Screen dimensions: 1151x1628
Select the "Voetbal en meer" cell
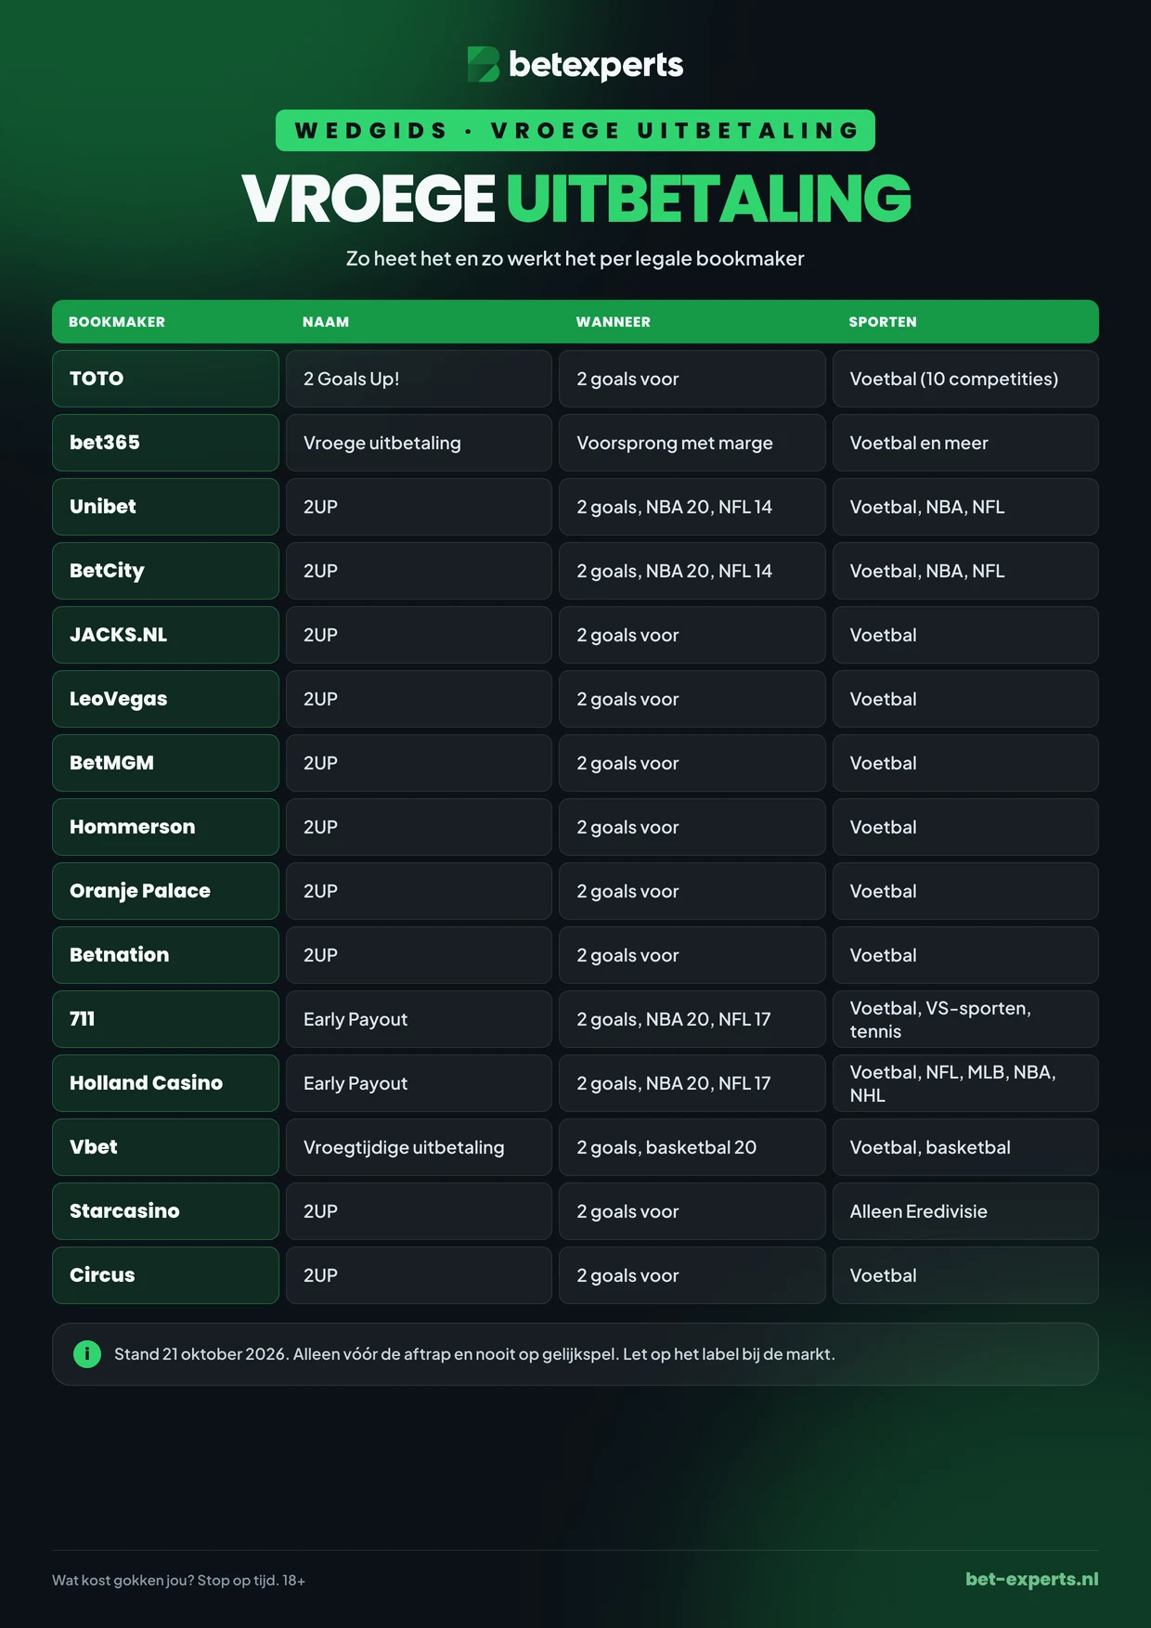pos(965,443)
